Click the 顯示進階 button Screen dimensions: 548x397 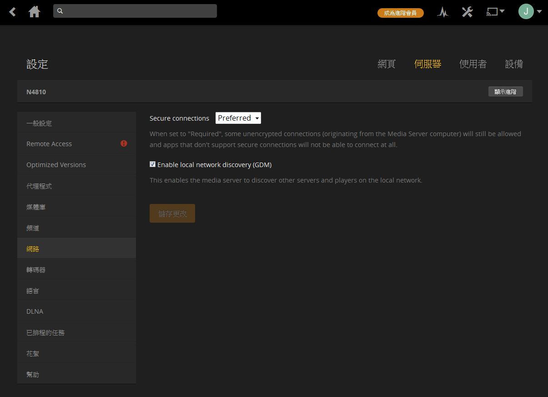(505, 92)
